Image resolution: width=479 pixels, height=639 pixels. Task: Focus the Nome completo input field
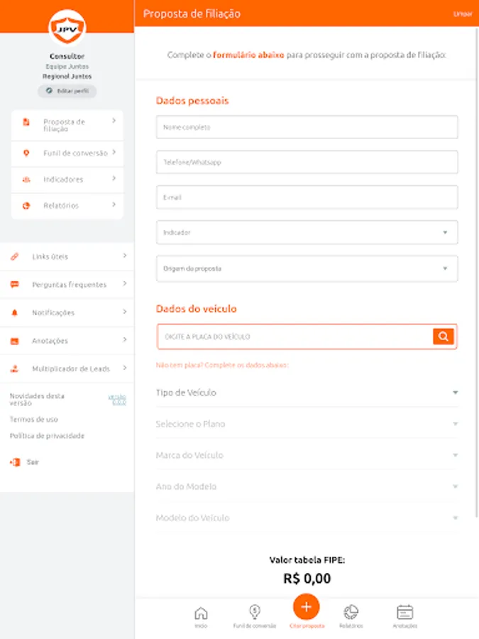coord(307,128)
